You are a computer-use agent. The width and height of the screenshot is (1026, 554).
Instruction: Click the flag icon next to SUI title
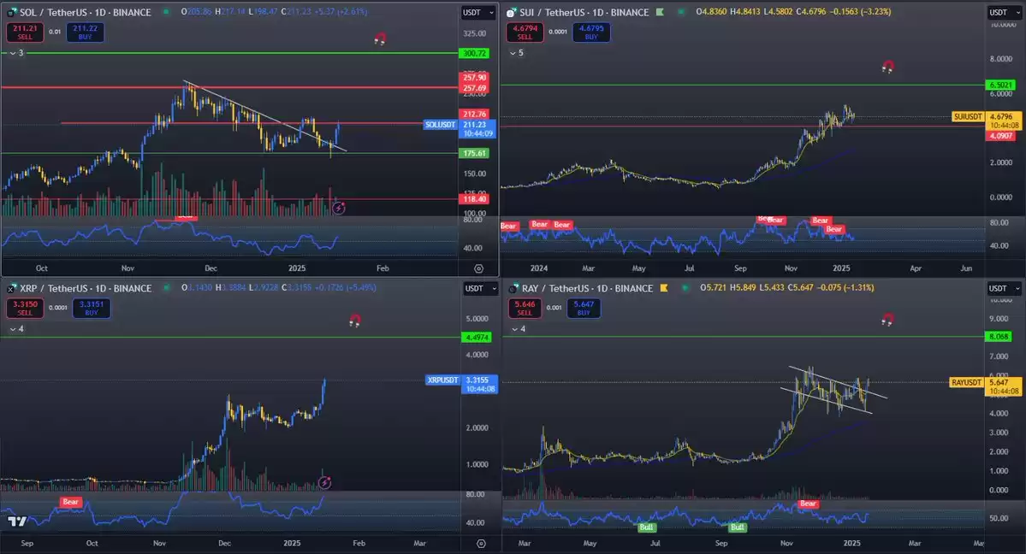[660, 12]
